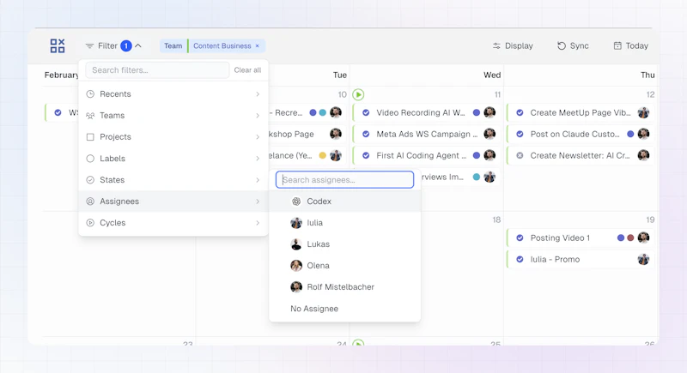Select Codex as assignee
This screenshot has height=373, width=687.
tap(345, 202)
